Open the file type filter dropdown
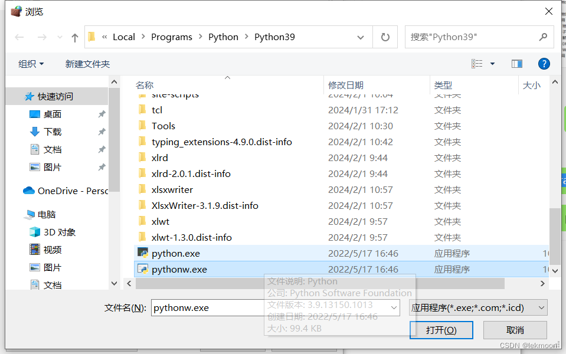566x354 pixels. [478, 308]
